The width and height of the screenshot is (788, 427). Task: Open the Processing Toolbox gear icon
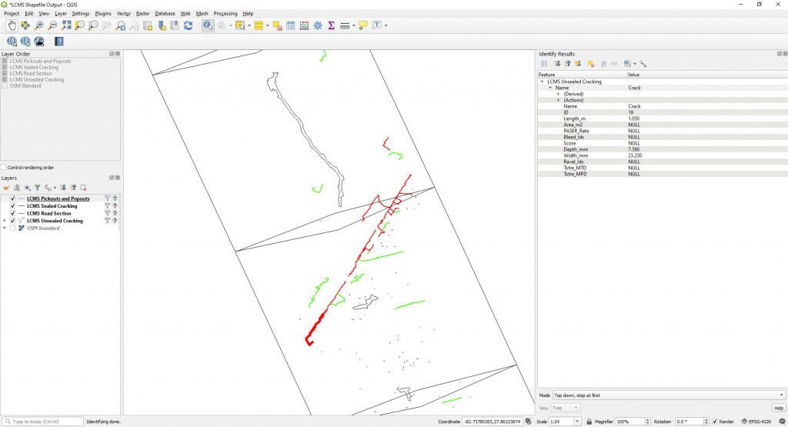pos(318,25)
